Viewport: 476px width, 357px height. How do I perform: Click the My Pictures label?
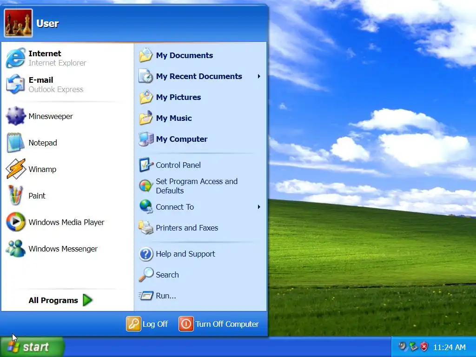(x=178, y=97)
